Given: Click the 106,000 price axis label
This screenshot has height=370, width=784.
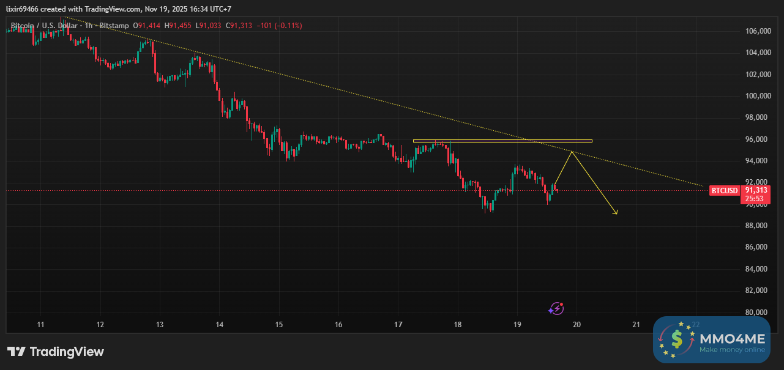Looking at the screenshot, I should tap(757, 31).
